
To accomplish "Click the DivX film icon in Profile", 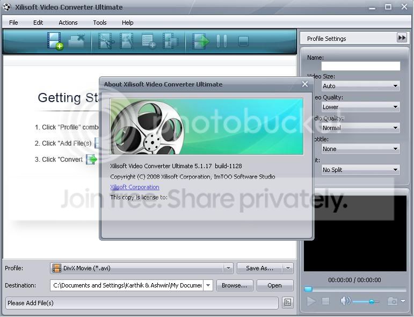I will click(x=56, y=268).
